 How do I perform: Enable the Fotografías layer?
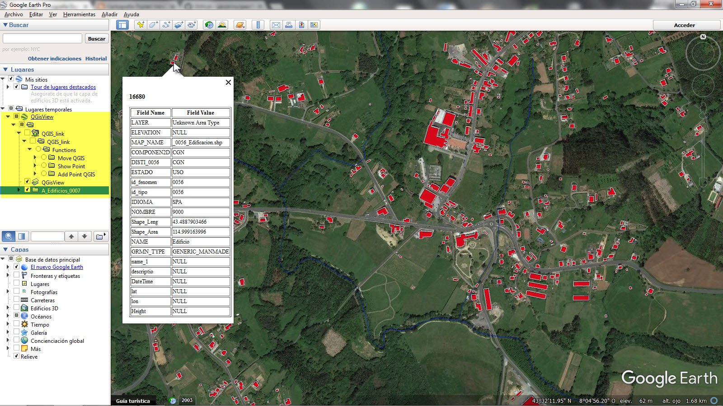[16, 292]
